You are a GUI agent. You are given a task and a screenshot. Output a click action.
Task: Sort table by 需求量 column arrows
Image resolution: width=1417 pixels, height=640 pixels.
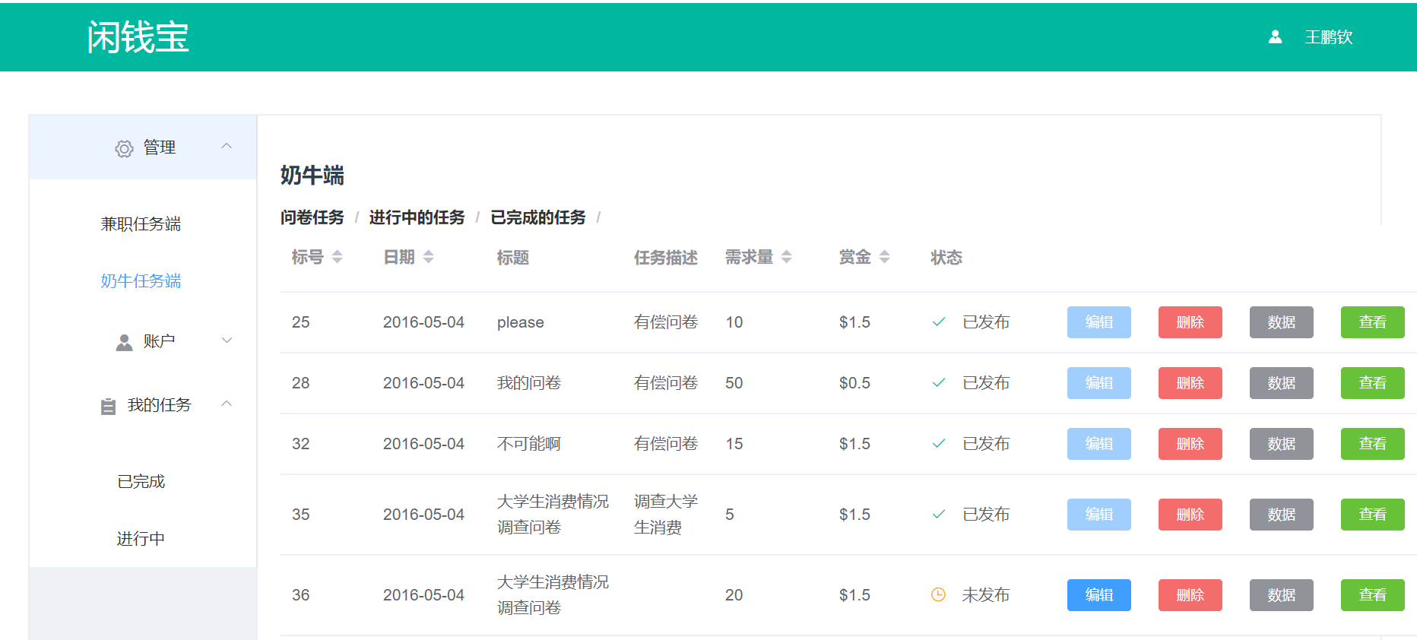point(786,257)
